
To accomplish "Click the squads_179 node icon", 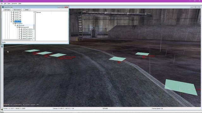I will (13, 18).
